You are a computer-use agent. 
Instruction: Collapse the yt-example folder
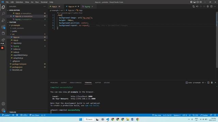click(x=15, y=25)
